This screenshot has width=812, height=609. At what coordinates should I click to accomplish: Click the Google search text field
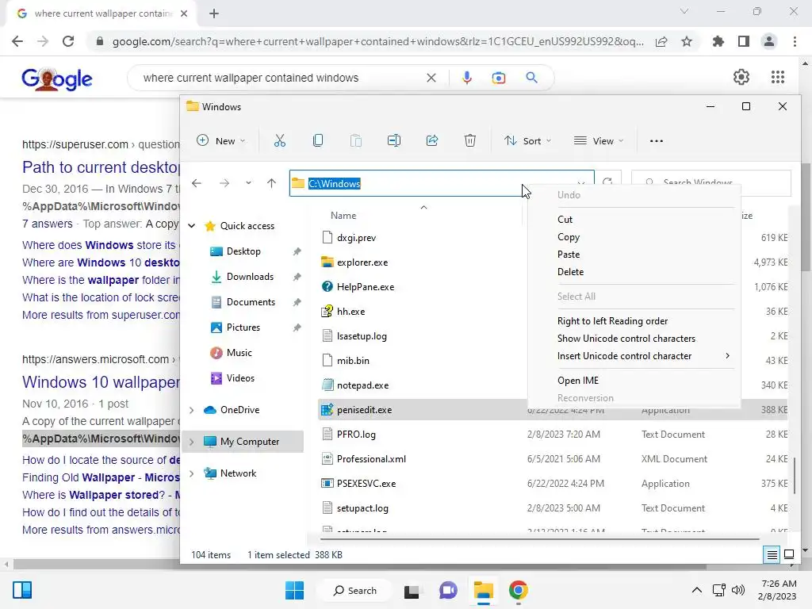coord(280,78)
